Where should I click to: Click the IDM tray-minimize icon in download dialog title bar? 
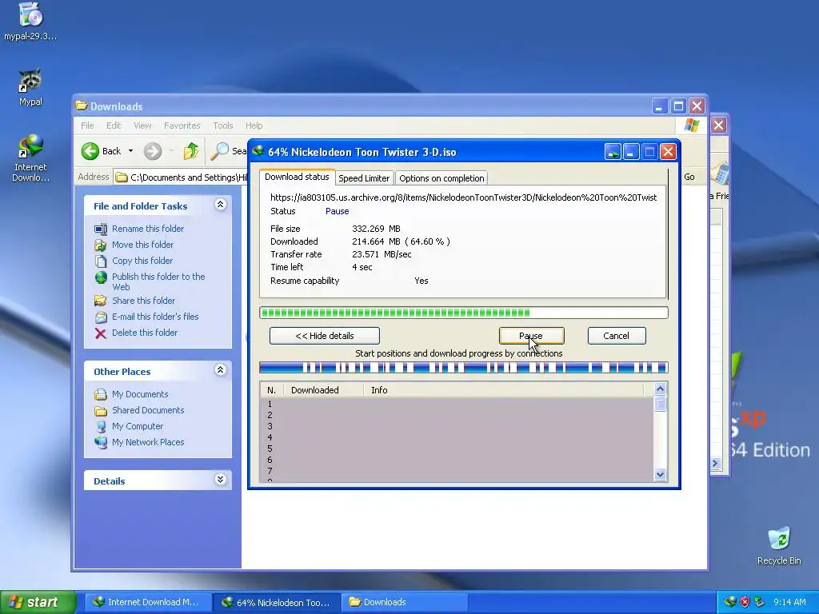click(612, 152)
